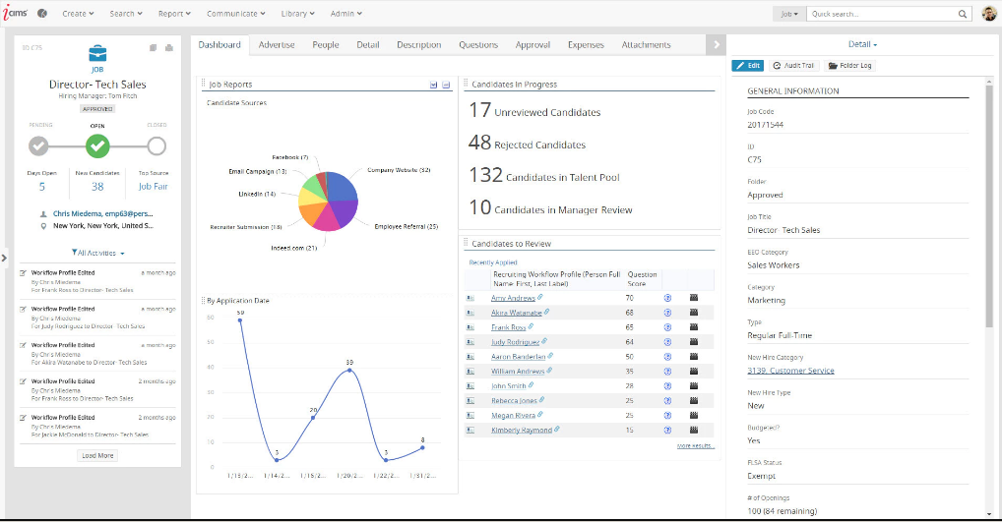
Task: Open profile card icon for Amy Andrews
Action: point(470,298)
